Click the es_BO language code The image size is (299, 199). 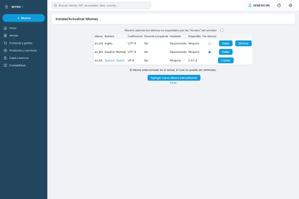click(x=99, y=52)
